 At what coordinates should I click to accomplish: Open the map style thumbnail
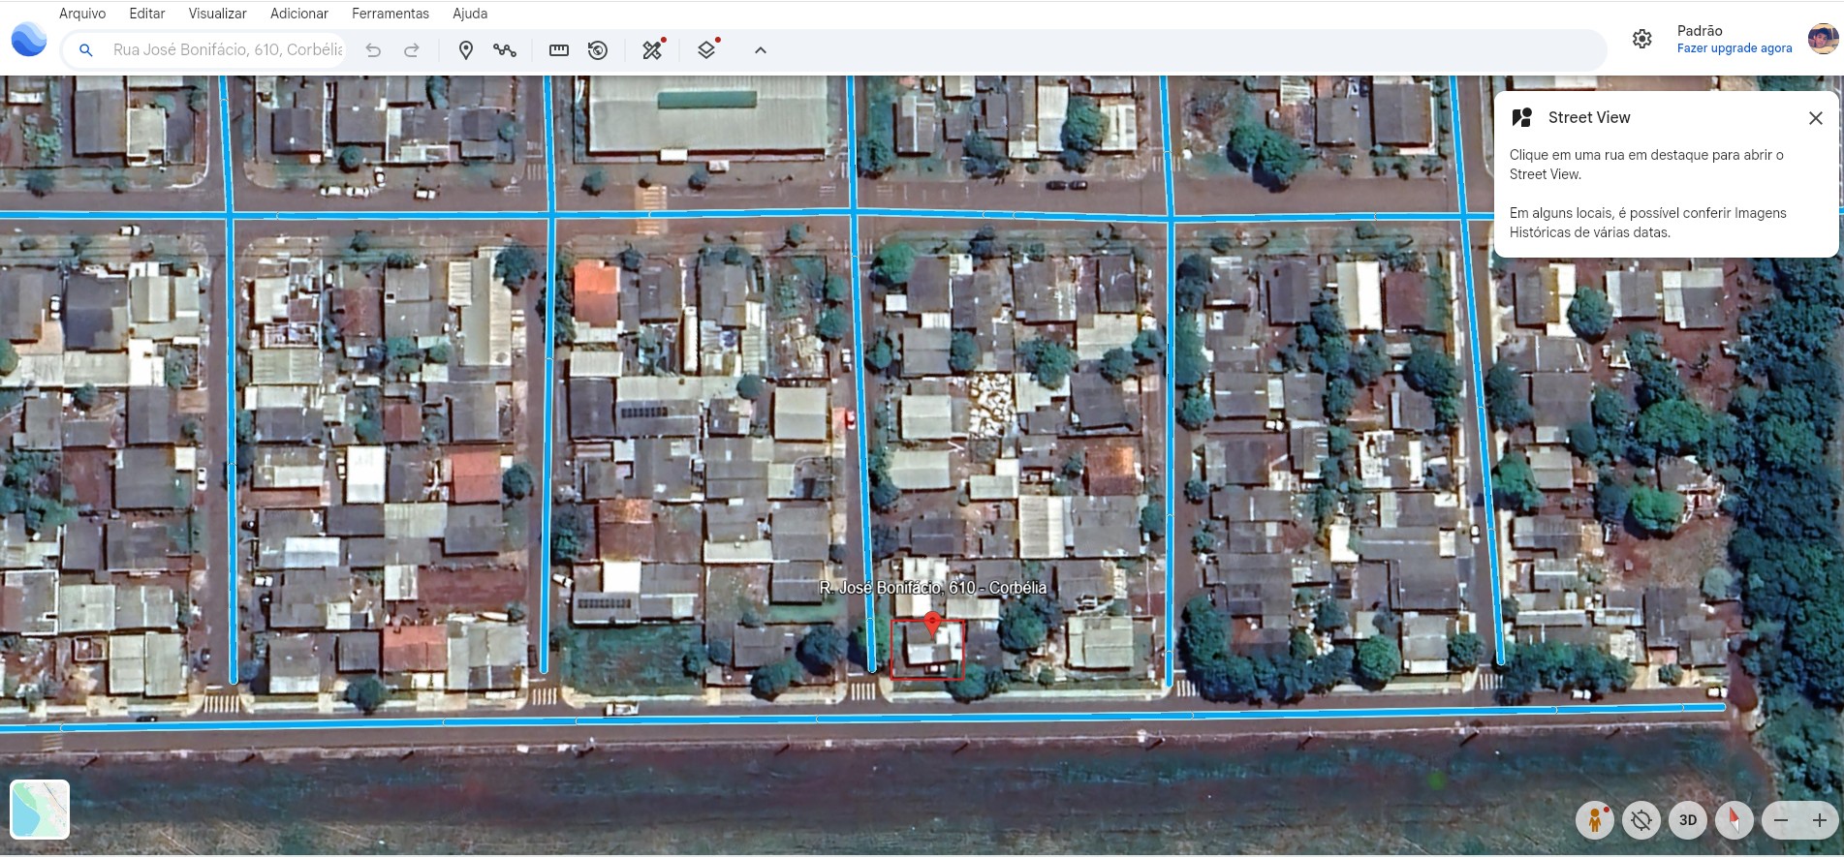click(40, 809)
